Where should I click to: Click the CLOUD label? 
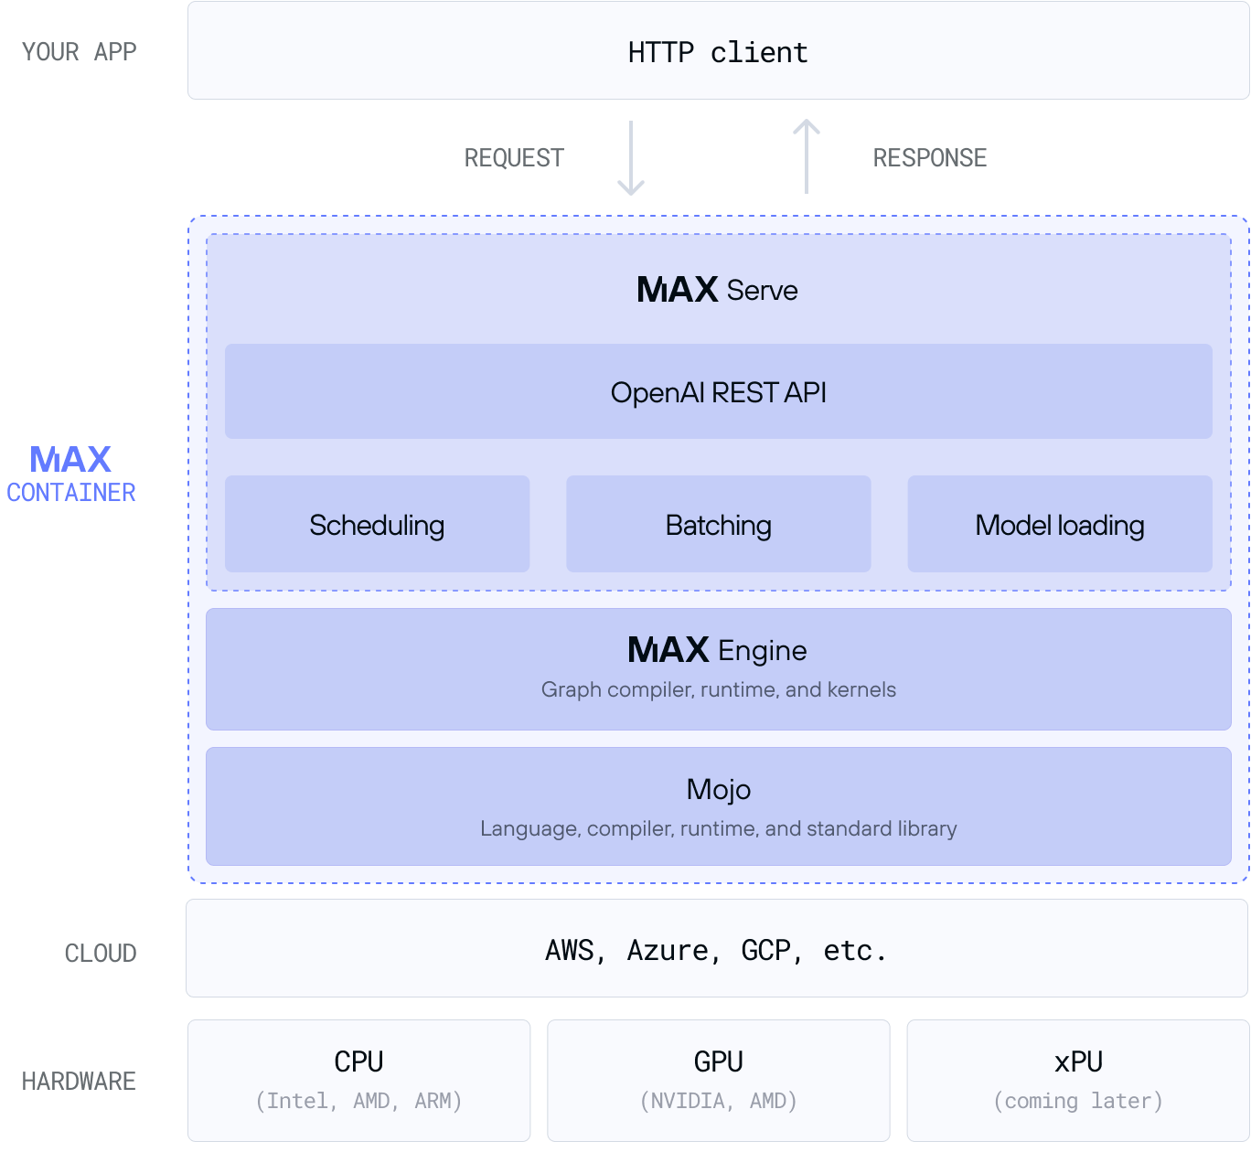pos(101,954)
